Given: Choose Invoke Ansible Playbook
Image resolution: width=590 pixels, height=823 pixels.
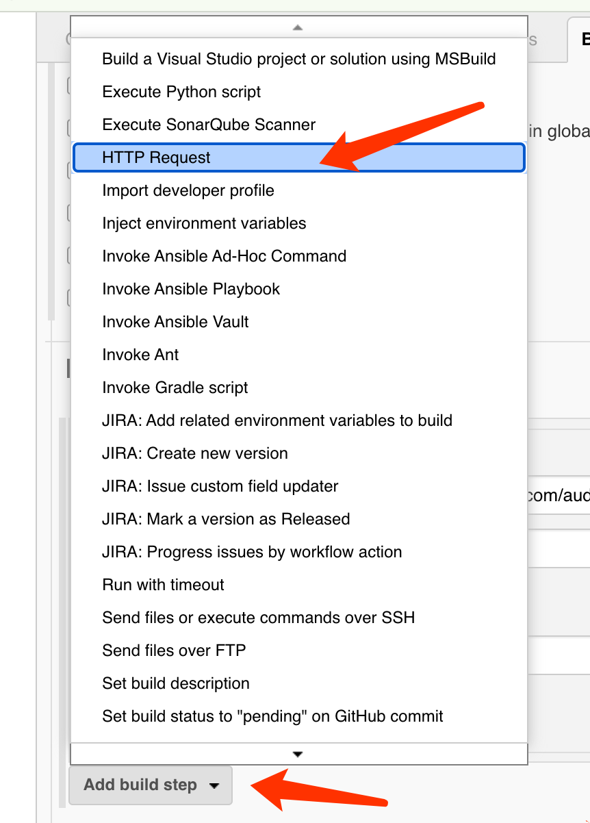Looking at the screenshot, I should pyautogui.click(x=298, y=289).
